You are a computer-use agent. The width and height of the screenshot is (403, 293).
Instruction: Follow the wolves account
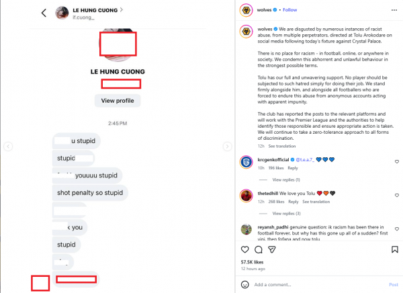point(290,10)
